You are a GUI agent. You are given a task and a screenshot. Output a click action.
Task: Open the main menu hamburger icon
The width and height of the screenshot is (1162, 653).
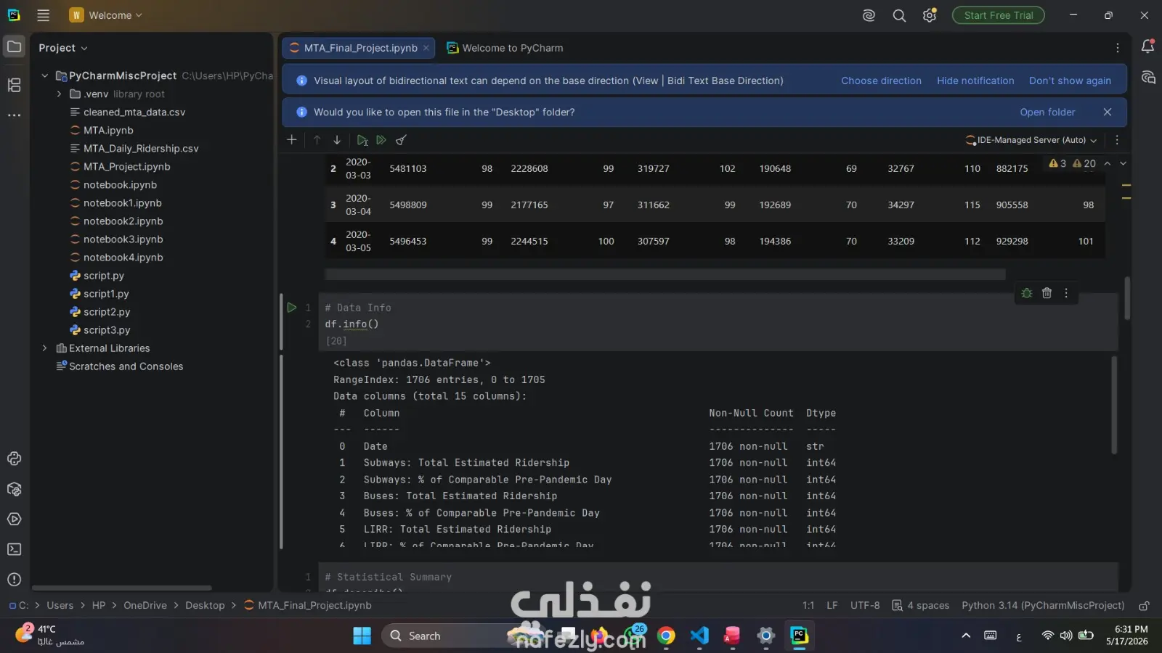44,15
